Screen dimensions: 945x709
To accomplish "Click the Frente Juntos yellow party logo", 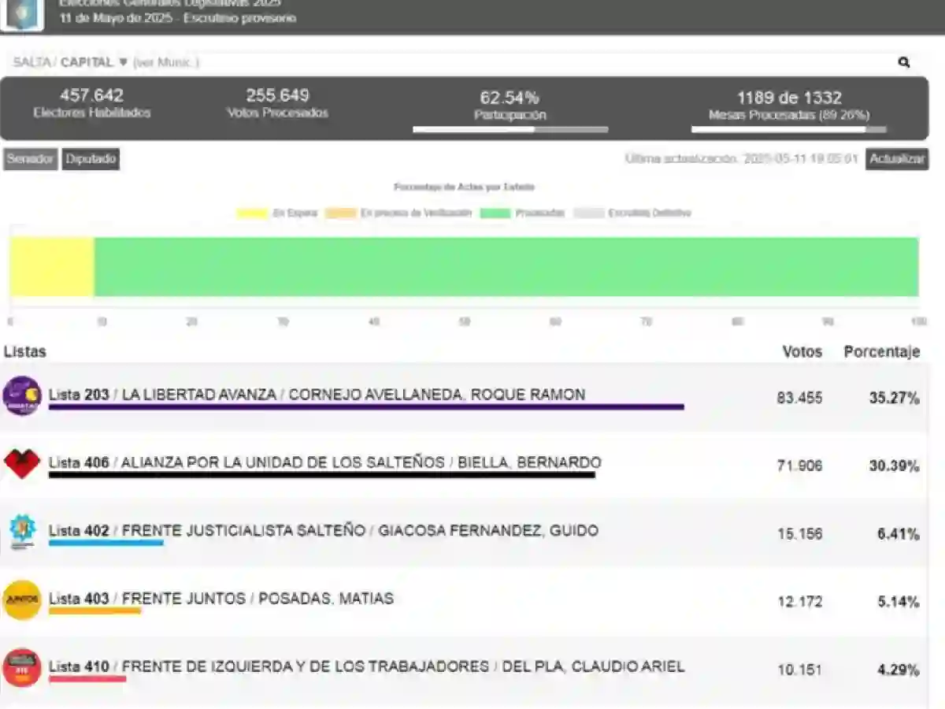I will pos(22,600).
